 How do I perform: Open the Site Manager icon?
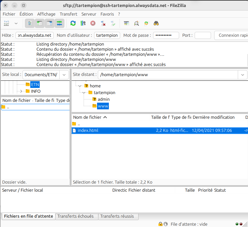coord(6,24)
